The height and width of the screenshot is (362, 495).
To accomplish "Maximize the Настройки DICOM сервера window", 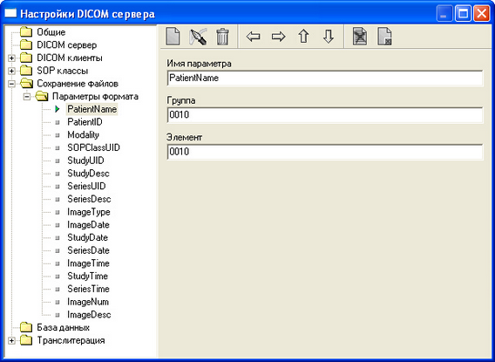I will (463, 14).
